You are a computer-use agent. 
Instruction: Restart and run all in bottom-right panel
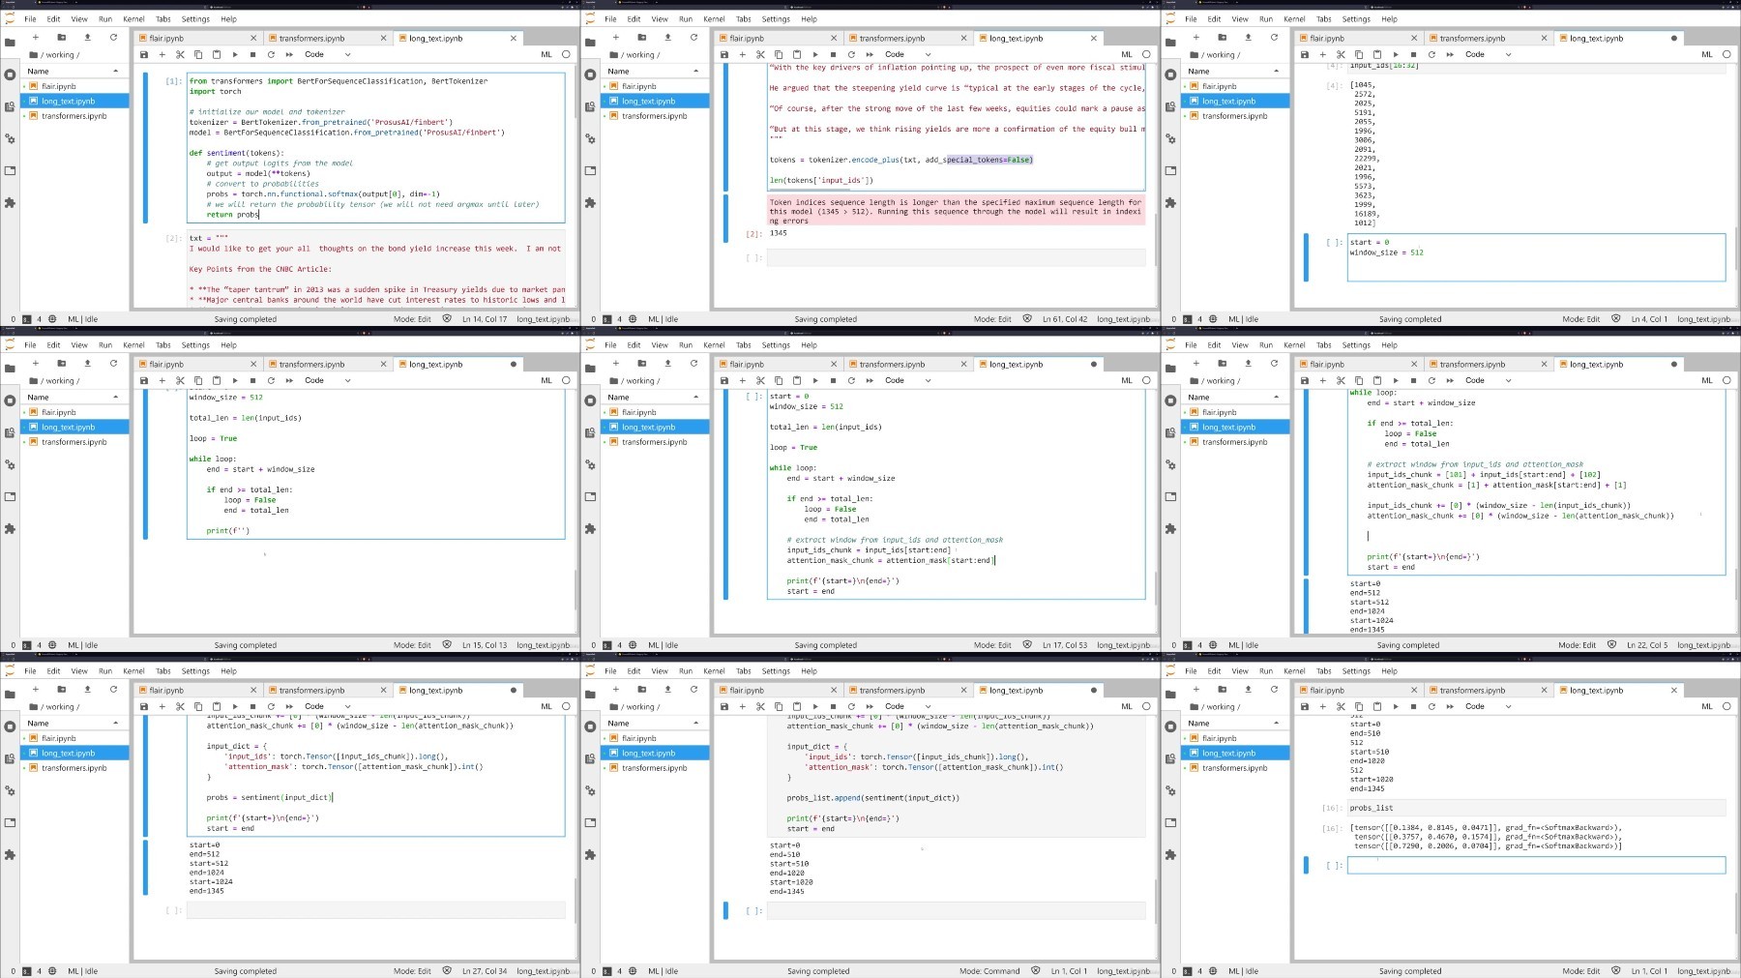click(1450, 706)
